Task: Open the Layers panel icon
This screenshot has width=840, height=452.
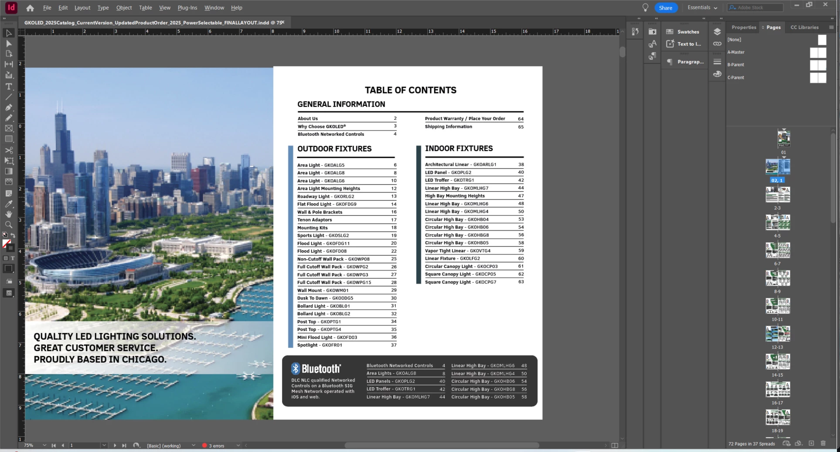Action: pyautogui.click(x=717, y=32)
